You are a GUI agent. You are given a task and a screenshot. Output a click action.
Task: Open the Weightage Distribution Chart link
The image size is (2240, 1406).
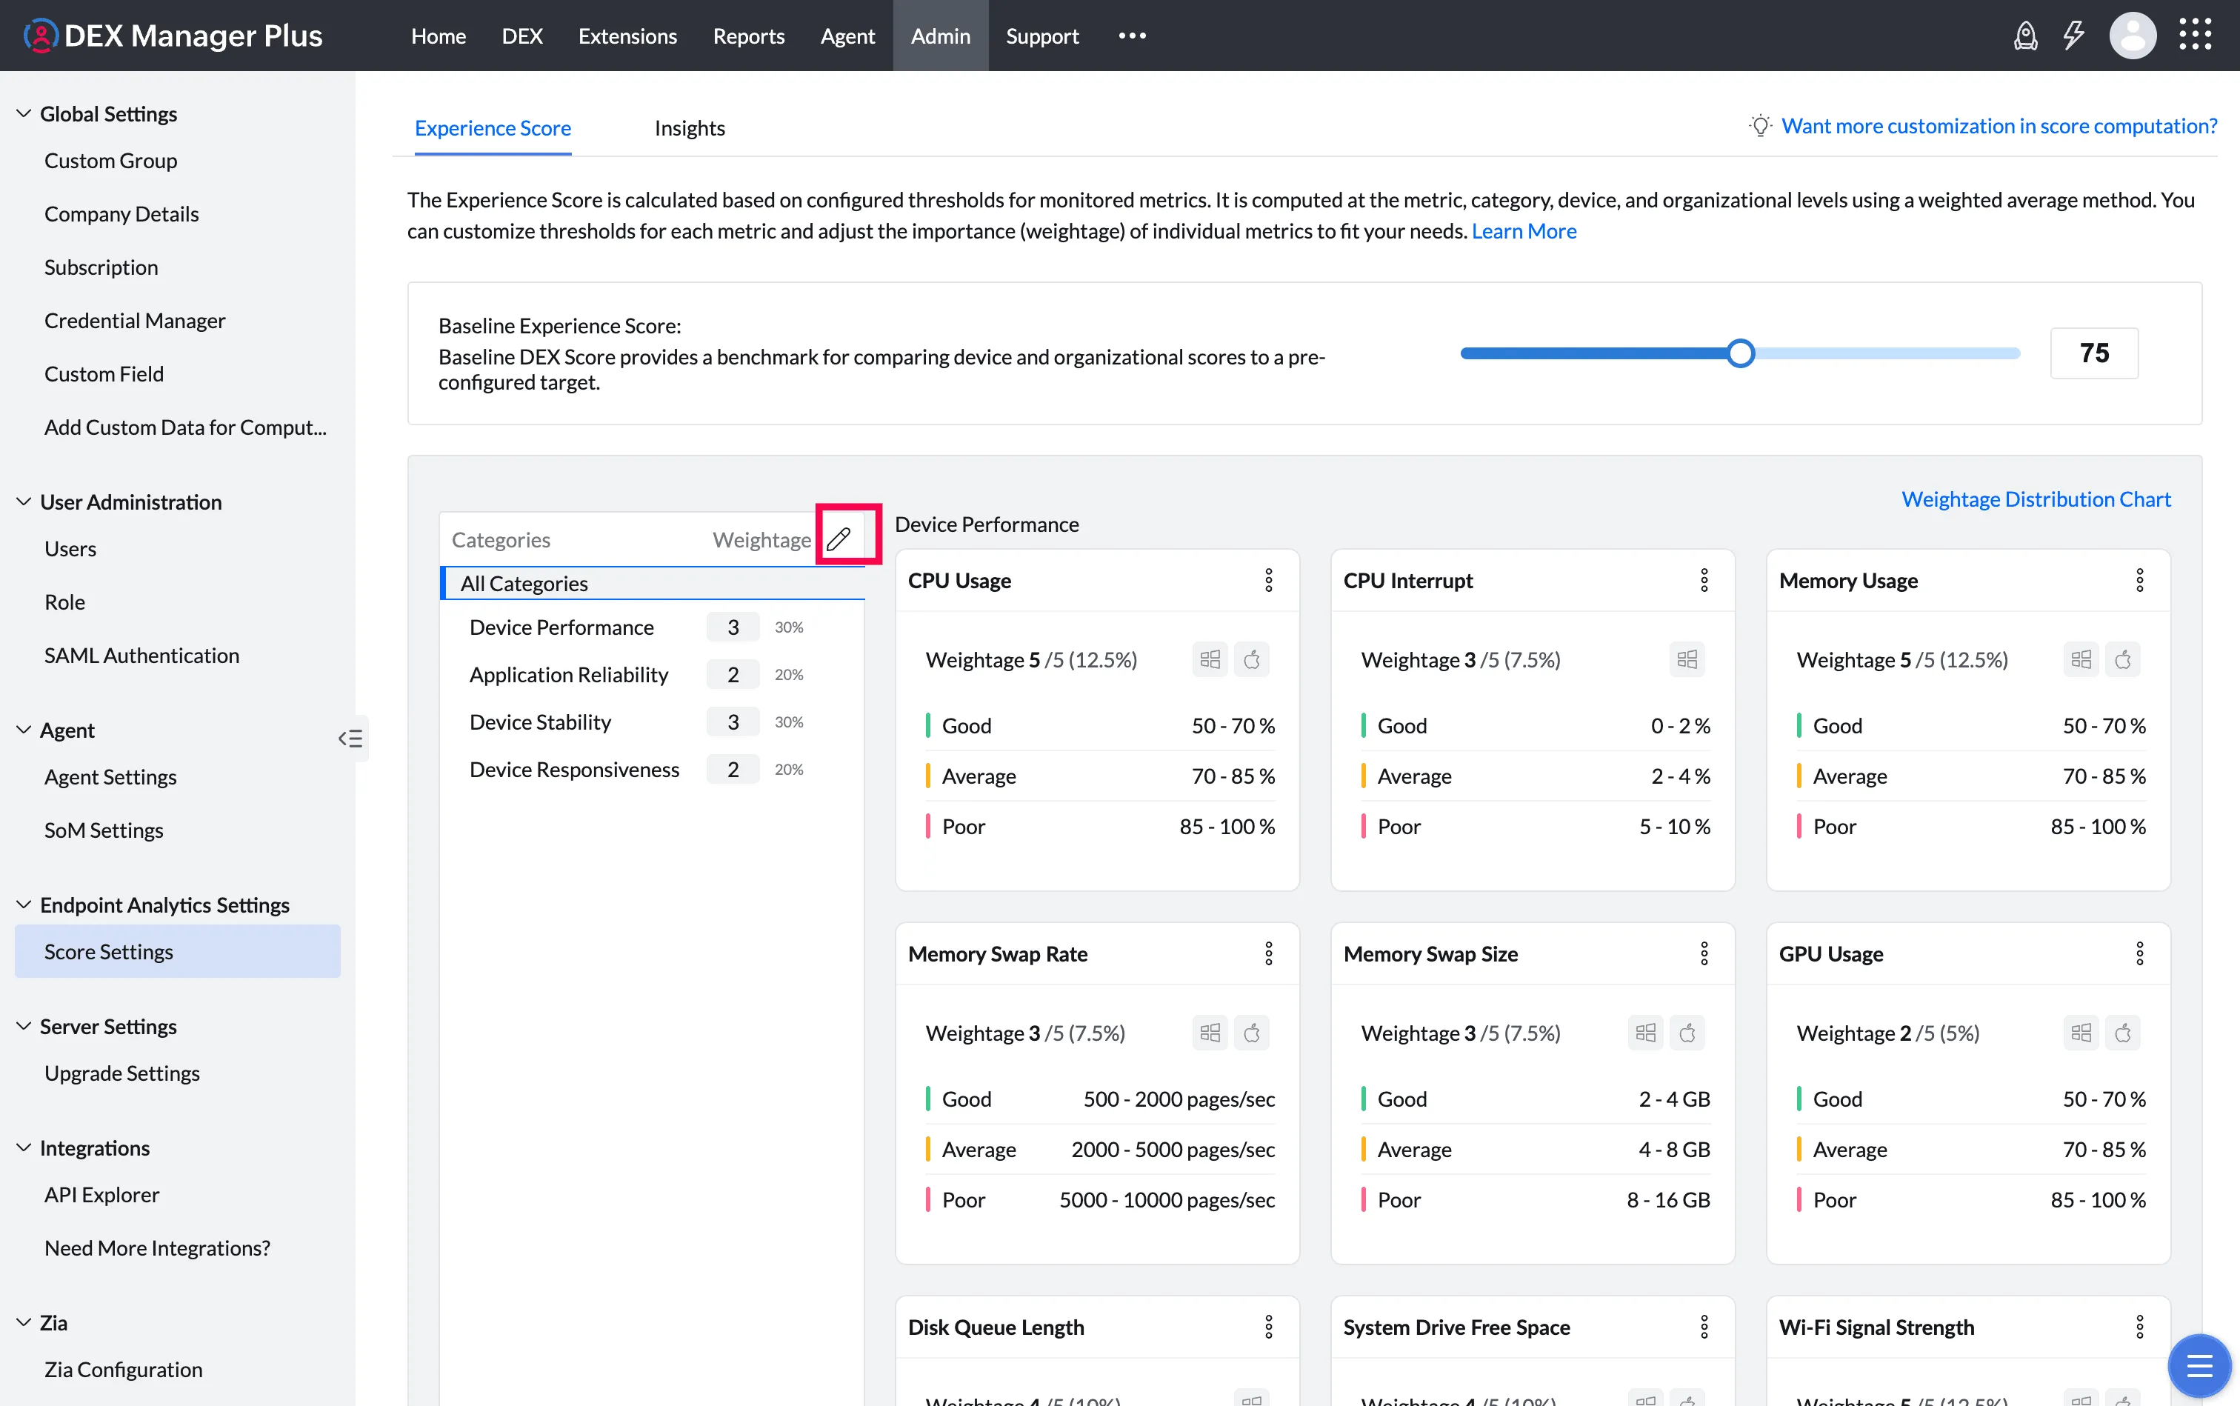2036,499
